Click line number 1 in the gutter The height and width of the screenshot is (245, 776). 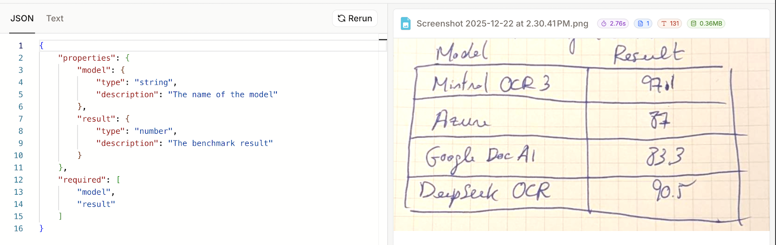coord(20,46)
